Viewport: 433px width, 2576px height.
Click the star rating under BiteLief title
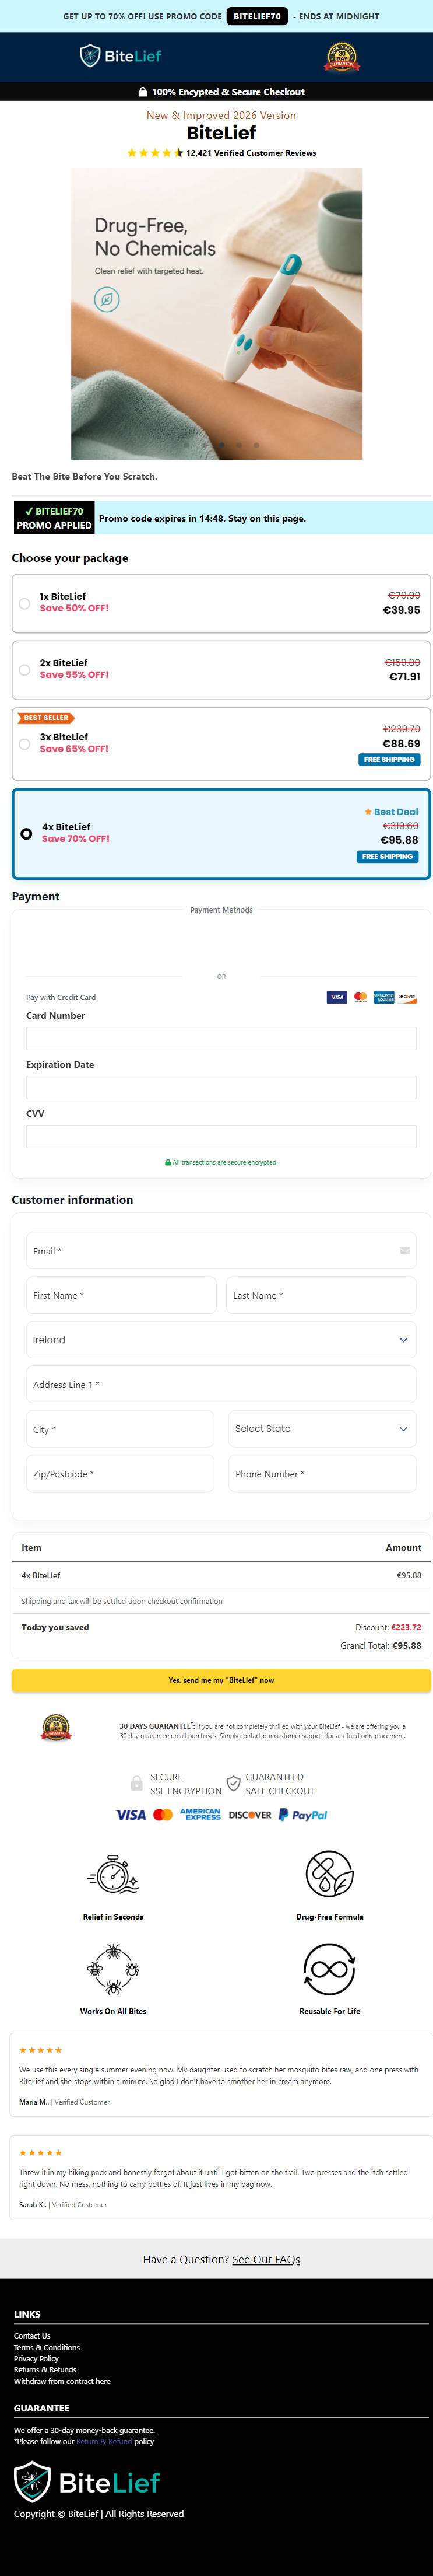pos(156,153)
